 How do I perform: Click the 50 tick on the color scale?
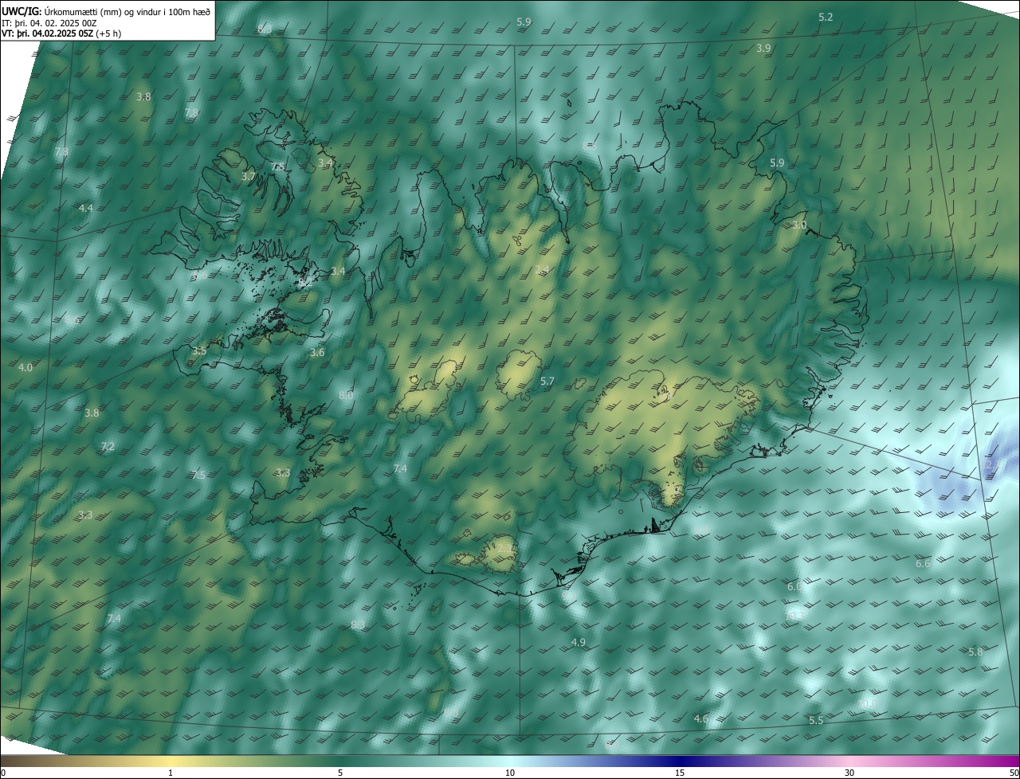[x=1014, y=773]
